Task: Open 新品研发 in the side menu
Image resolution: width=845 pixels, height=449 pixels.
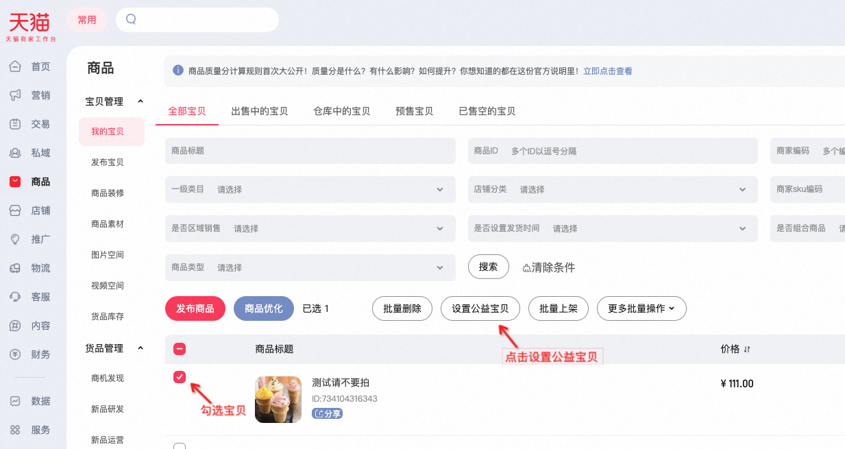Action: point(108,409)
